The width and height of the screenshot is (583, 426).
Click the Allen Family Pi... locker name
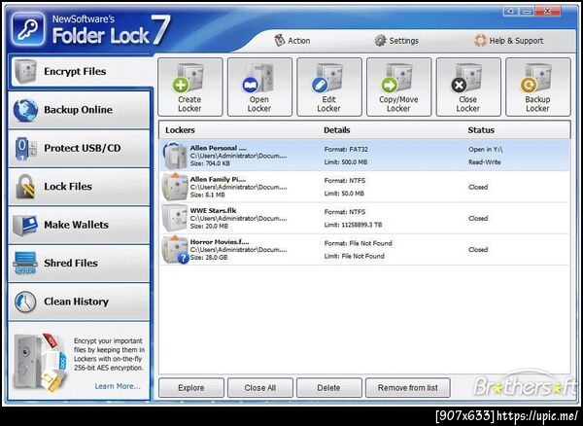click(x=218, y=179)
